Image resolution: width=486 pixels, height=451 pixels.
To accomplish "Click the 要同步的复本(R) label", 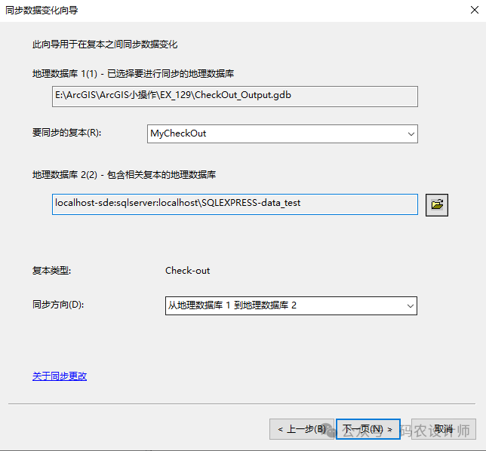I will pyautogui.click(x=66, y=133).
